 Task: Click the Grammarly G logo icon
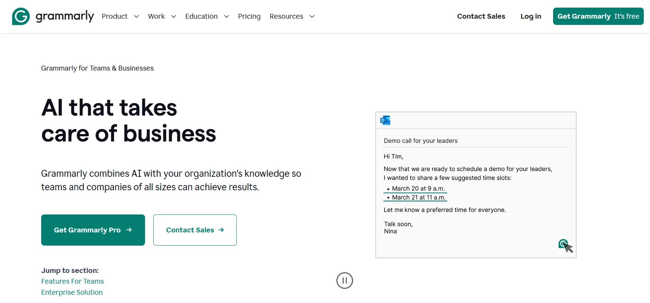pyautogui.click(x=21, y=16)
